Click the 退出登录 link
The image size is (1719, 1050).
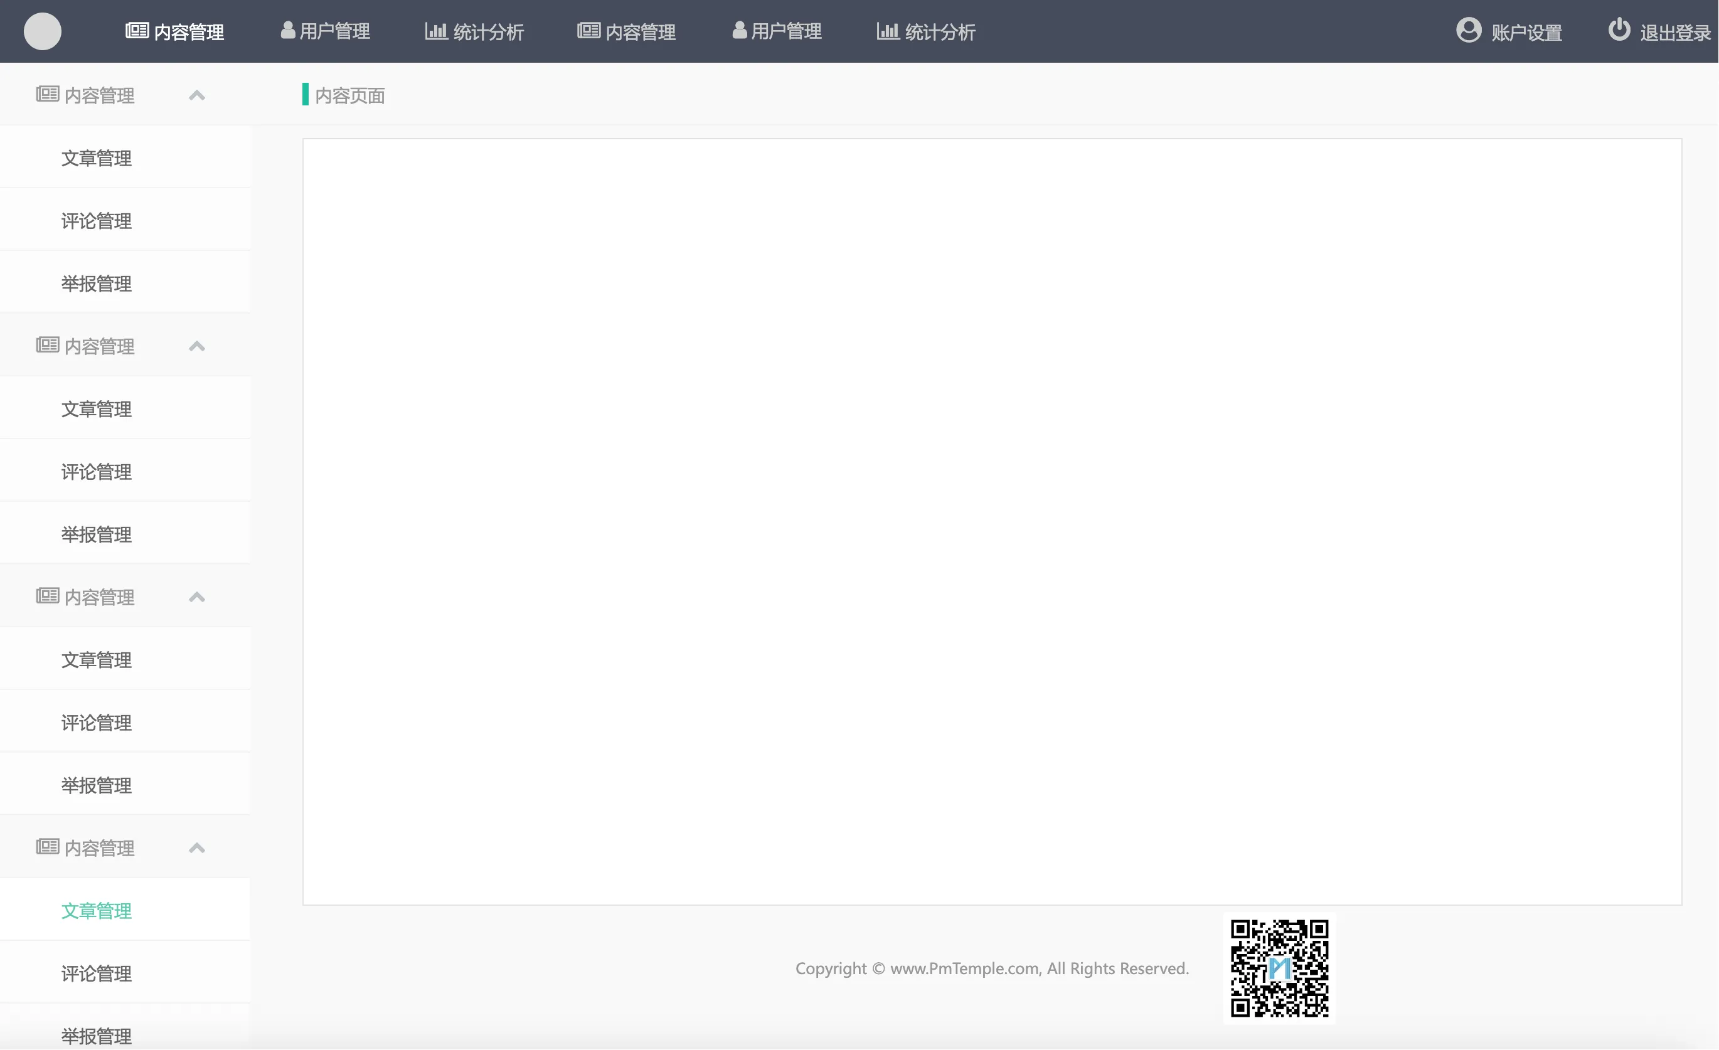tap(1674, 31)
